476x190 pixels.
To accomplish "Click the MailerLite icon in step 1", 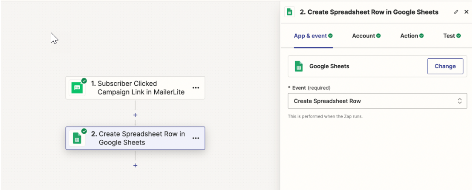I will [77, 88].
